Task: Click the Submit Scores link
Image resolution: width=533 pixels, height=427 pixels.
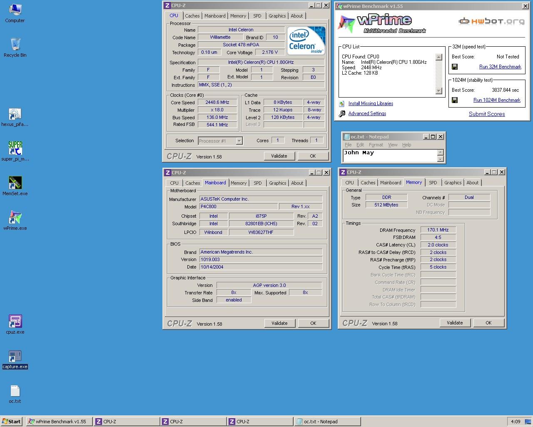Action: point(487,114)
